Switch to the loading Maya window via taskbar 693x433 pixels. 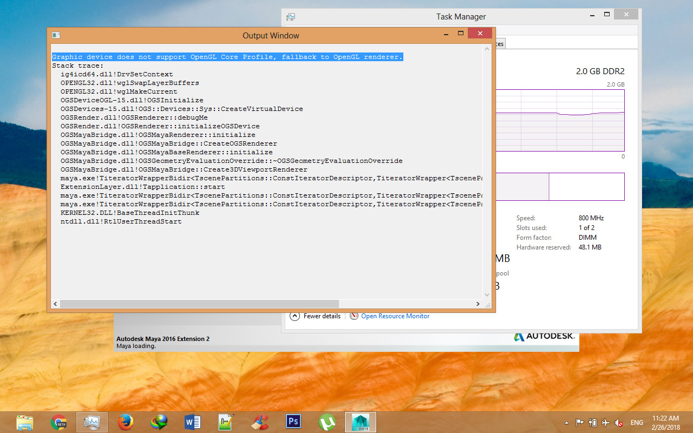(x=360, y=422)
